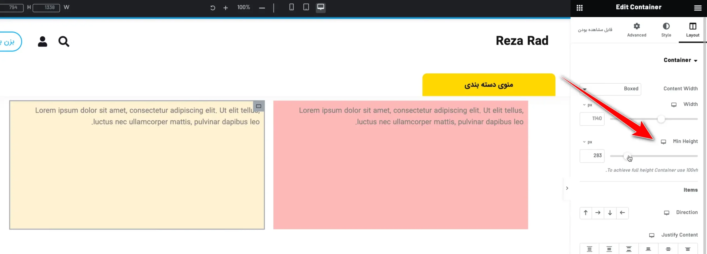This screenshot has height=254, width=707.
Task: Select tablet device preview icon
Action: click(x=306, y=7)
